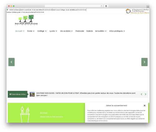Image resolution: width=156 pixels, height=132 pixels.
Task: Expand the Actualités menu chevron
Action: click(x=106, y=31)
